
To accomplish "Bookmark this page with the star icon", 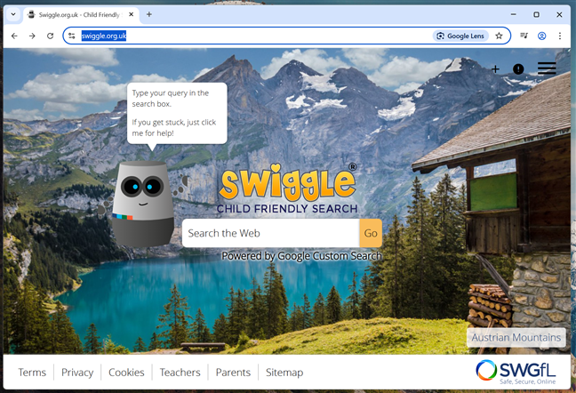I will (499, 36).
